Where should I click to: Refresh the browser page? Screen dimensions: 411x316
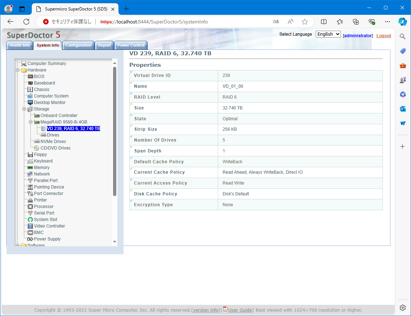(x=26, y=22)
